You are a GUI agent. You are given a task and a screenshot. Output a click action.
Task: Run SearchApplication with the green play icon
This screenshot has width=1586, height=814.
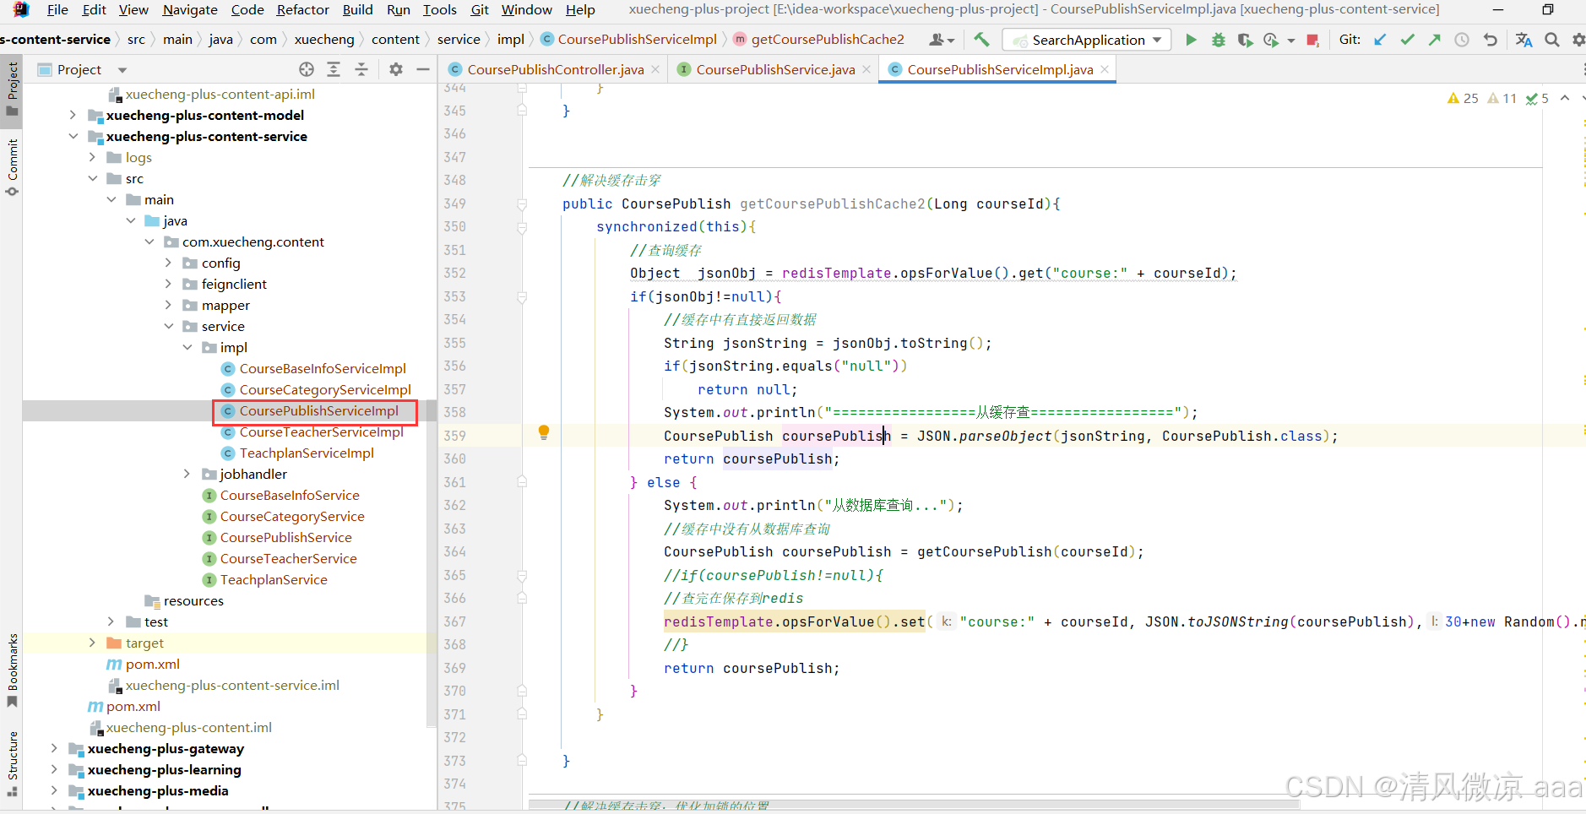1191,40
